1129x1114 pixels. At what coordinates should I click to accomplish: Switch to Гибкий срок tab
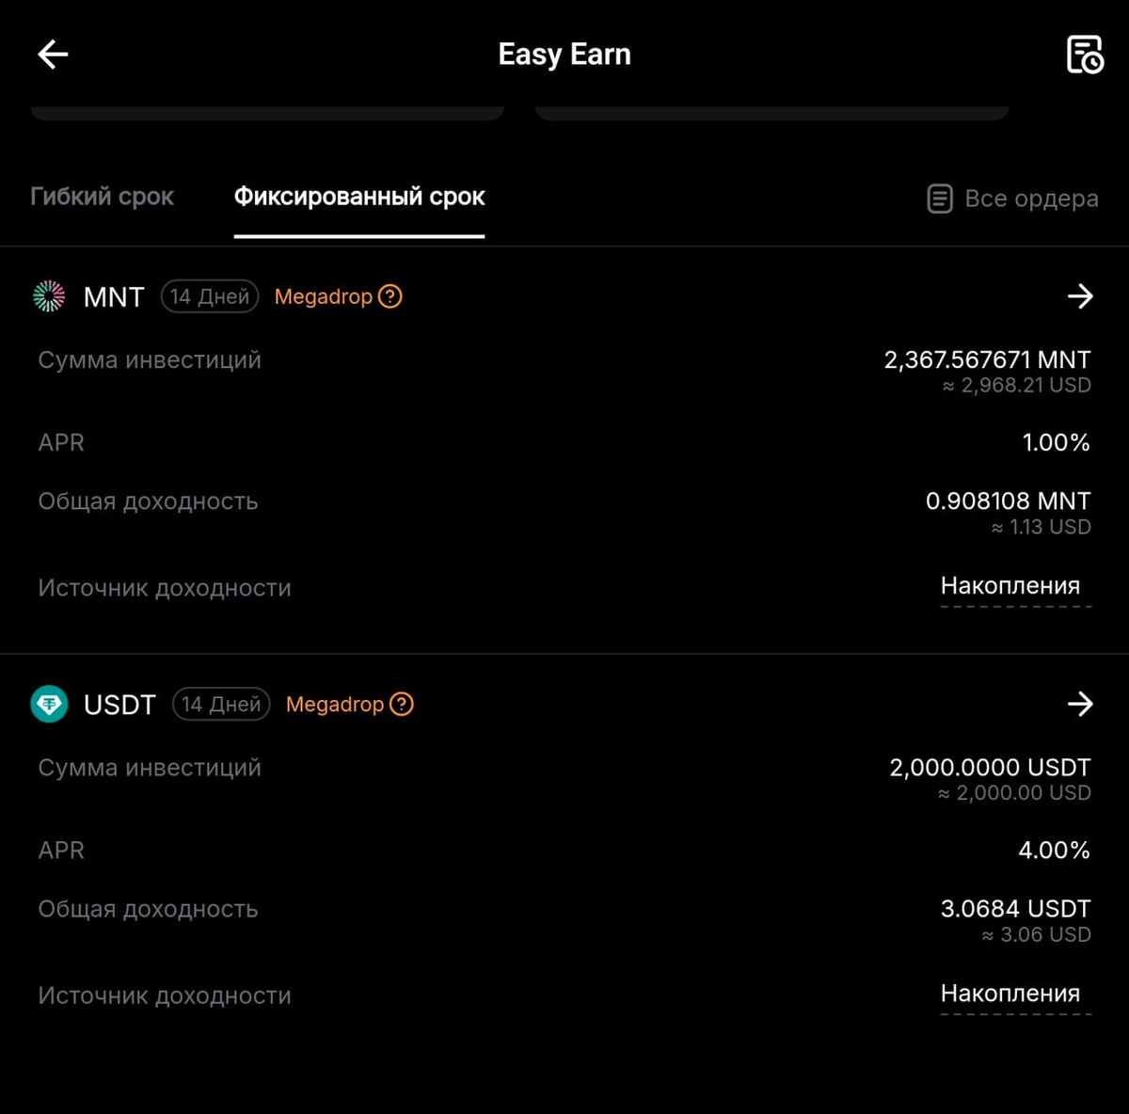[102, 197]
